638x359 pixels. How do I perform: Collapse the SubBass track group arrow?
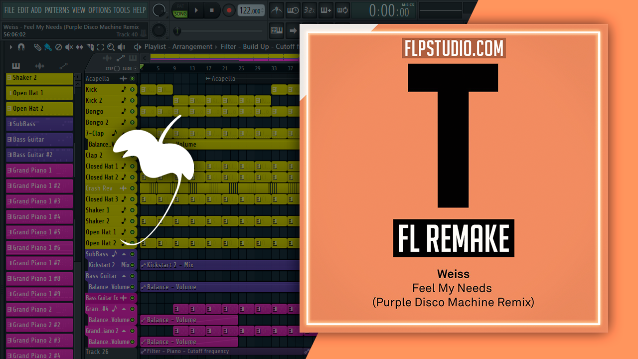click(x=124, y=254)
